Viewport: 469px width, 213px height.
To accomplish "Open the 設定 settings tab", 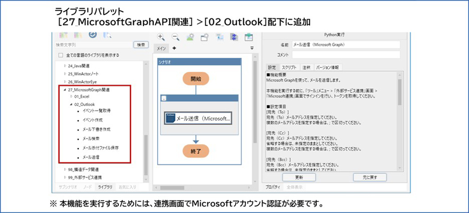I will point(272,68).
